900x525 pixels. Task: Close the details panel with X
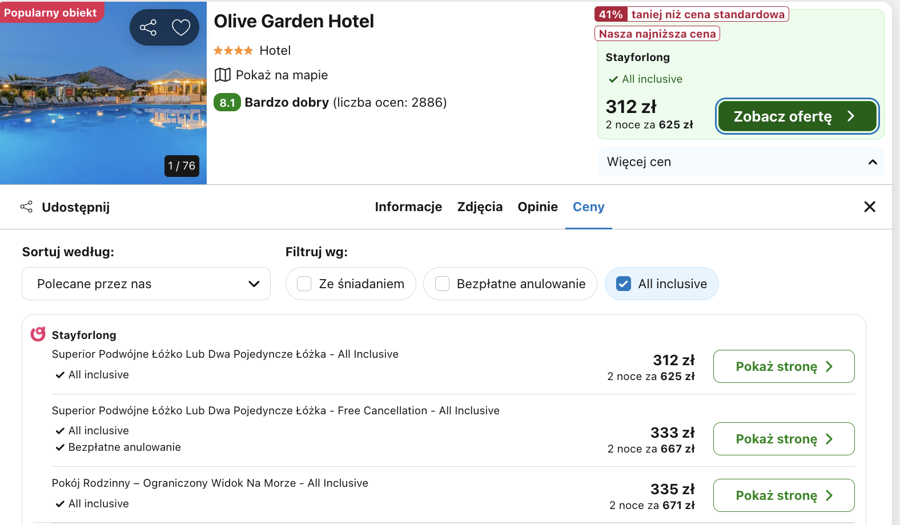click(x=870, y=207)
